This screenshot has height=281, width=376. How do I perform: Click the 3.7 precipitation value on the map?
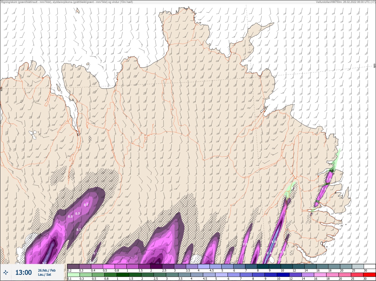click(45, 263)
